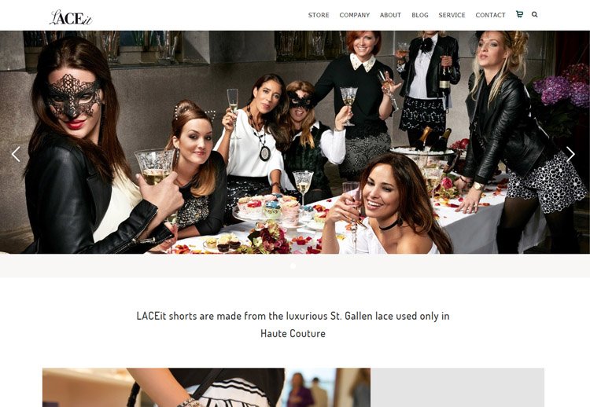Click the St. Gallen lace headline text
The image size is (590, 407).
coord(293,324)
